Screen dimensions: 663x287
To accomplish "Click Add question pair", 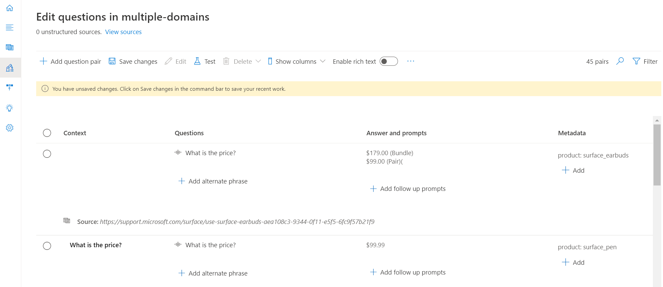I will click(x=70, y=61).
